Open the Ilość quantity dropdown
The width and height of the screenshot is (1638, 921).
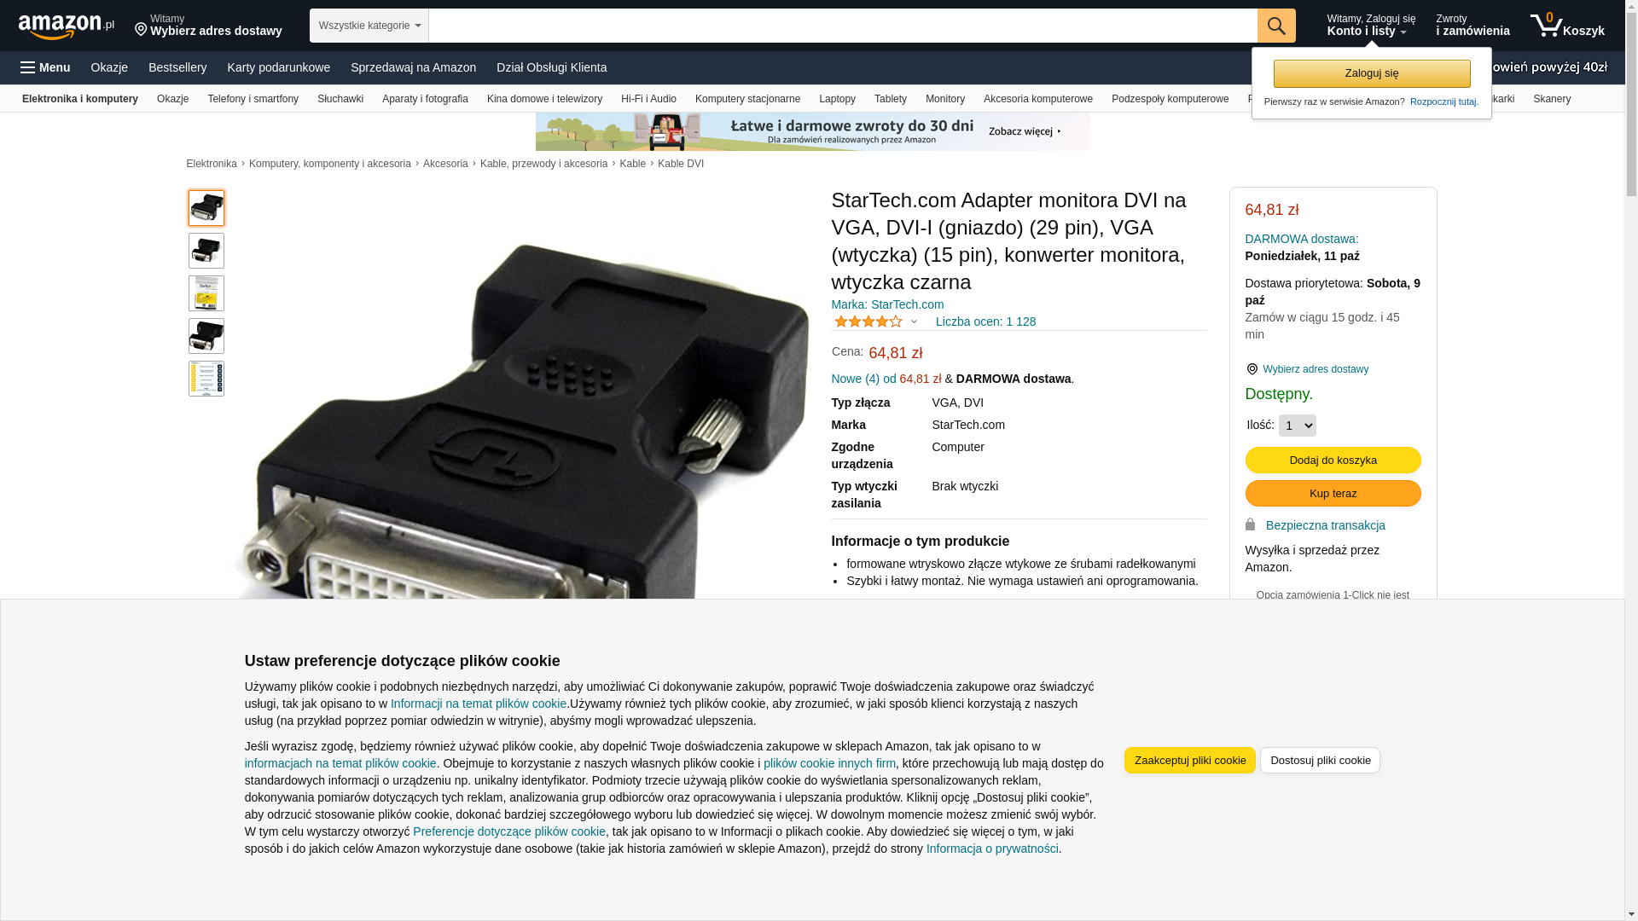click(x=1298, y=426)
